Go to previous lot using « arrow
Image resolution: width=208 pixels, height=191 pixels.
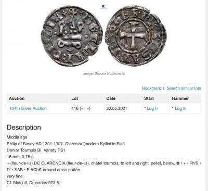[x=82, y=109]
